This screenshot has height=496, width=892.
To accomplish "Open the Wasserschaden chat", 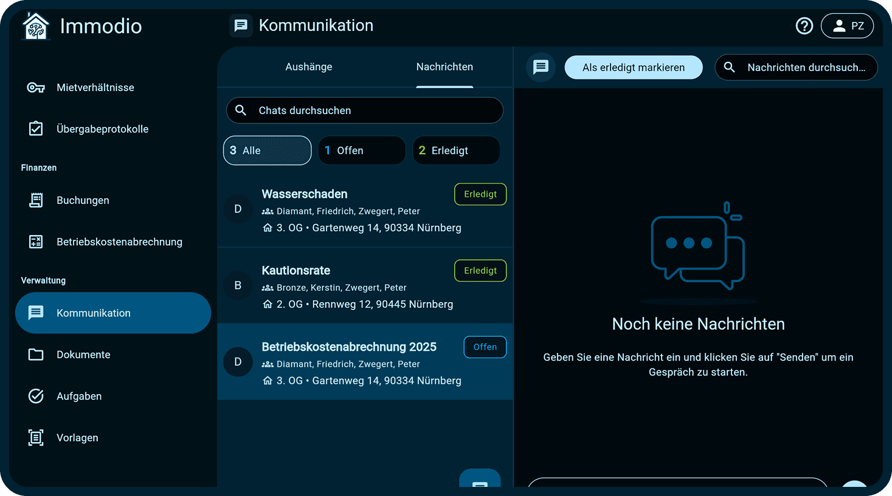I will [x=365, y=209].
